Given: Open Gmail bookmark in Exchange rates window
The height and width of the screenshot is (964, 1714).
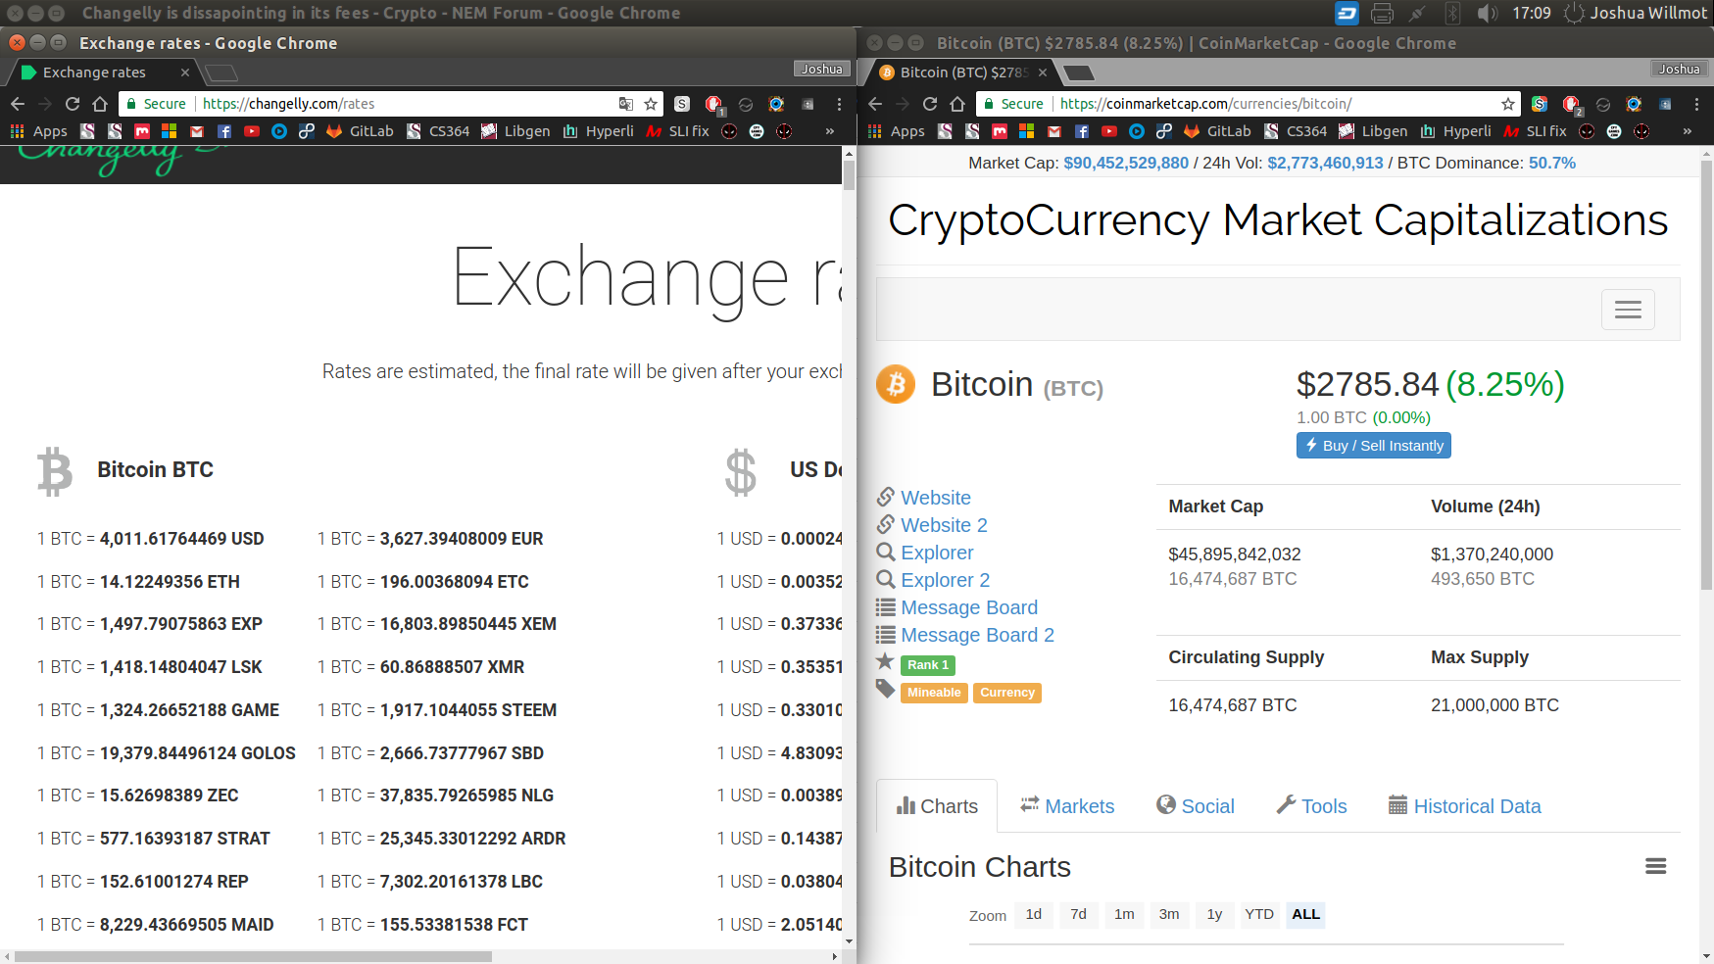Looking at the screenshot, I should point(197,131).
